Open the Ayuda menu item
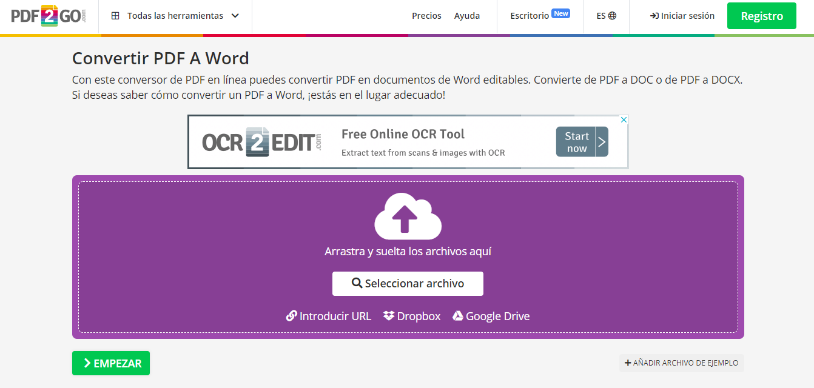The width and height of the screenshot is (814, 388). (467, 16)
